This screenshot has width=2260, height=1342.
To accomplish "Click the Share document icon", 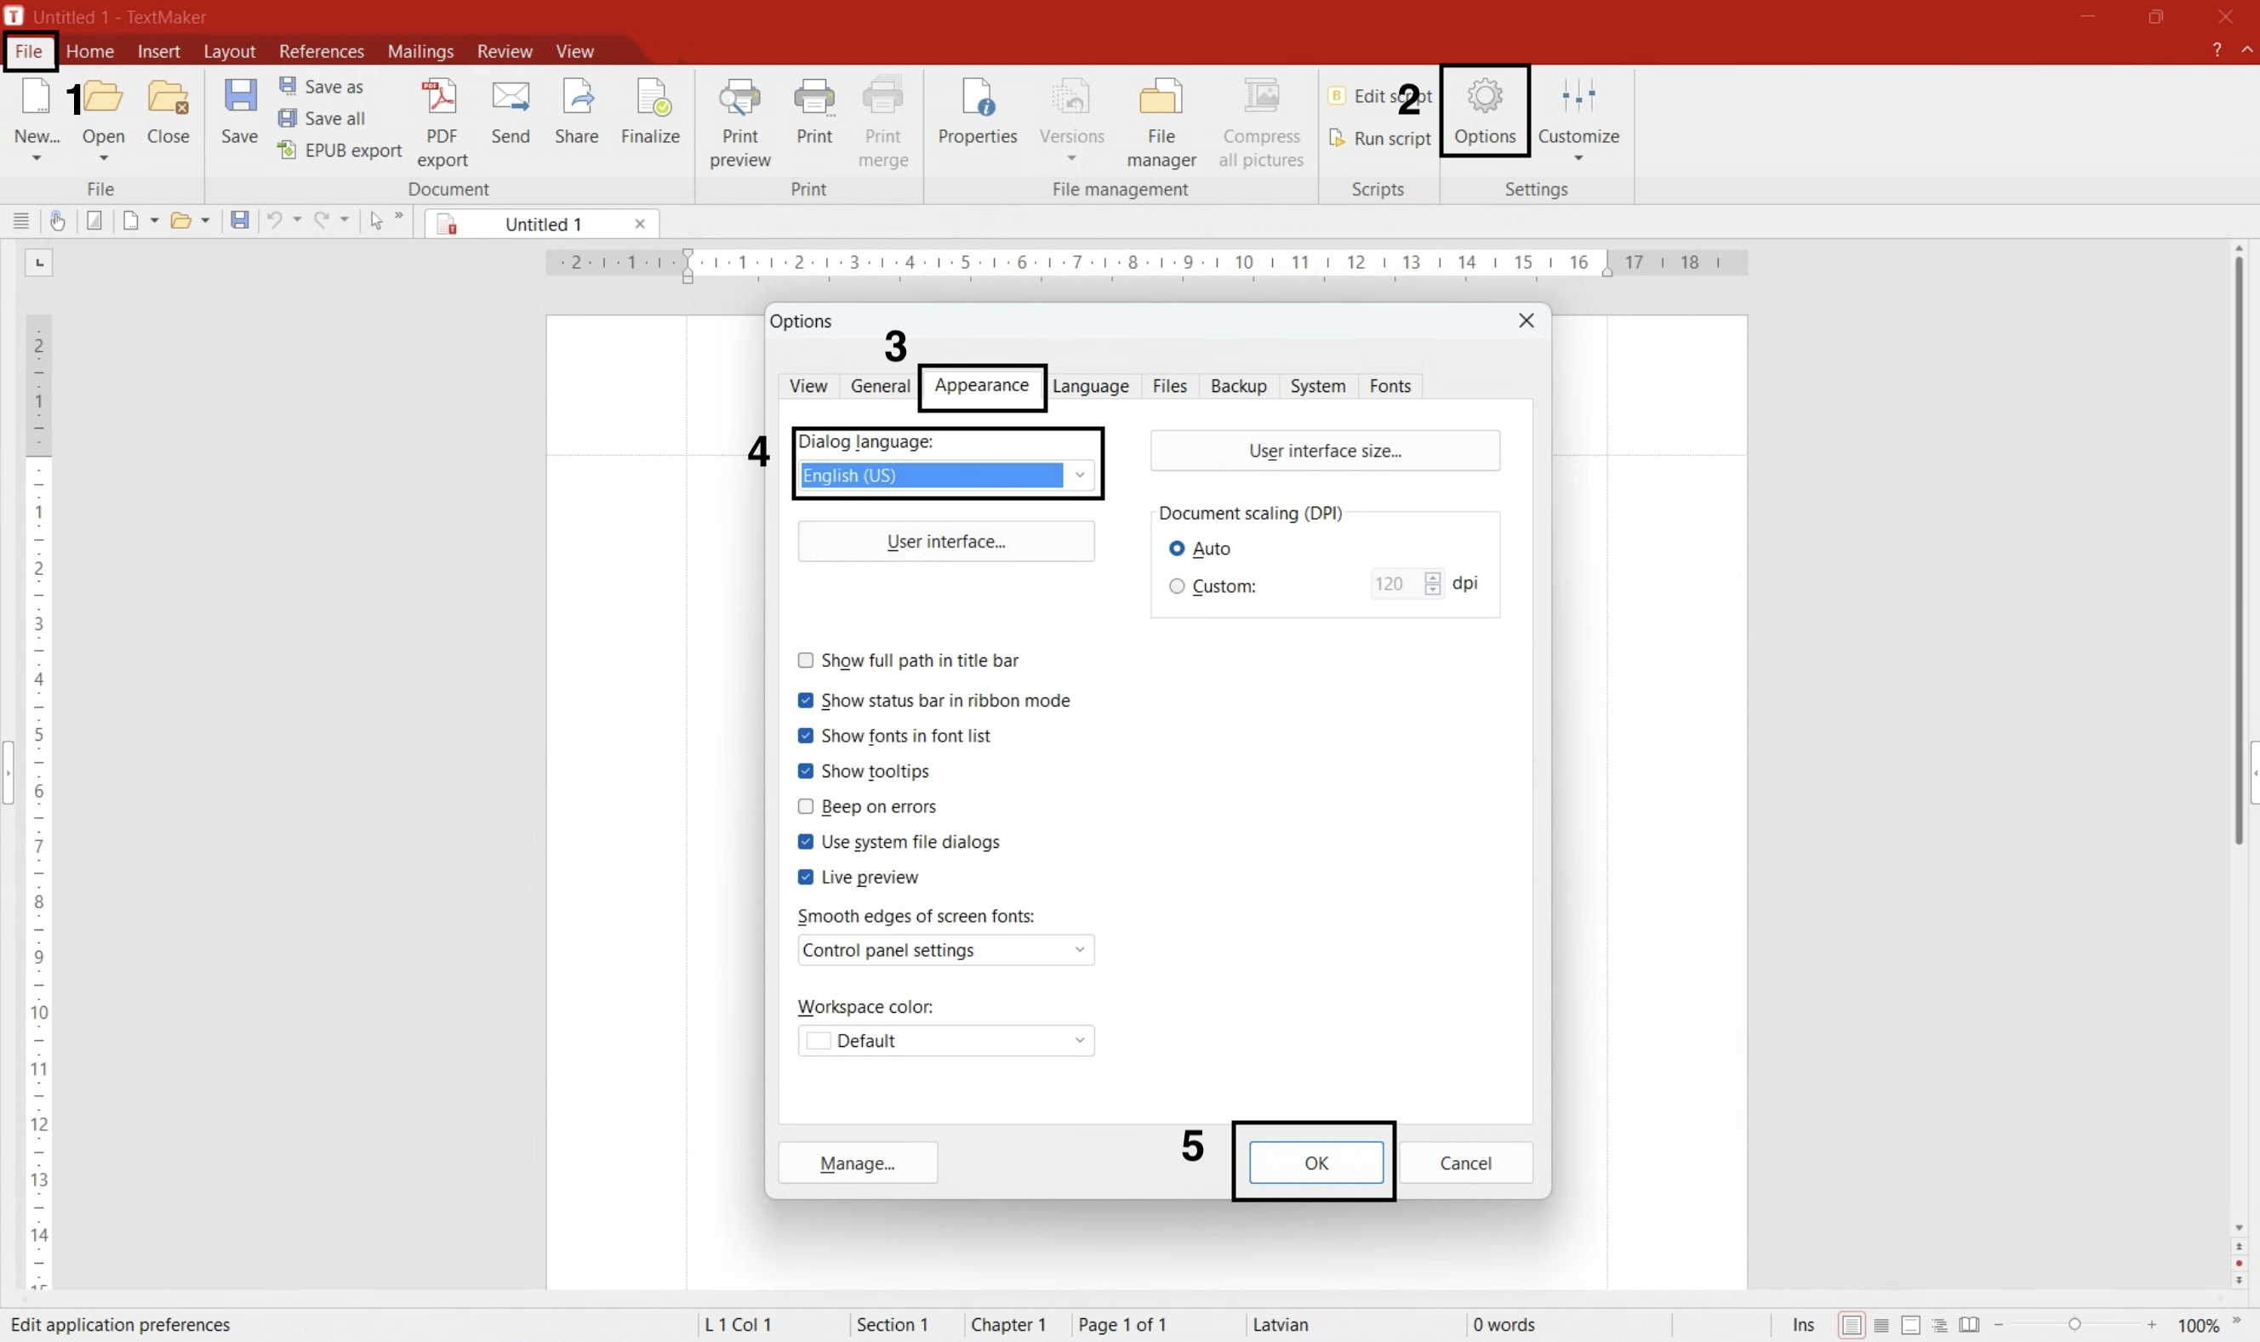I will pyautogui.click(x=576, y=98).
